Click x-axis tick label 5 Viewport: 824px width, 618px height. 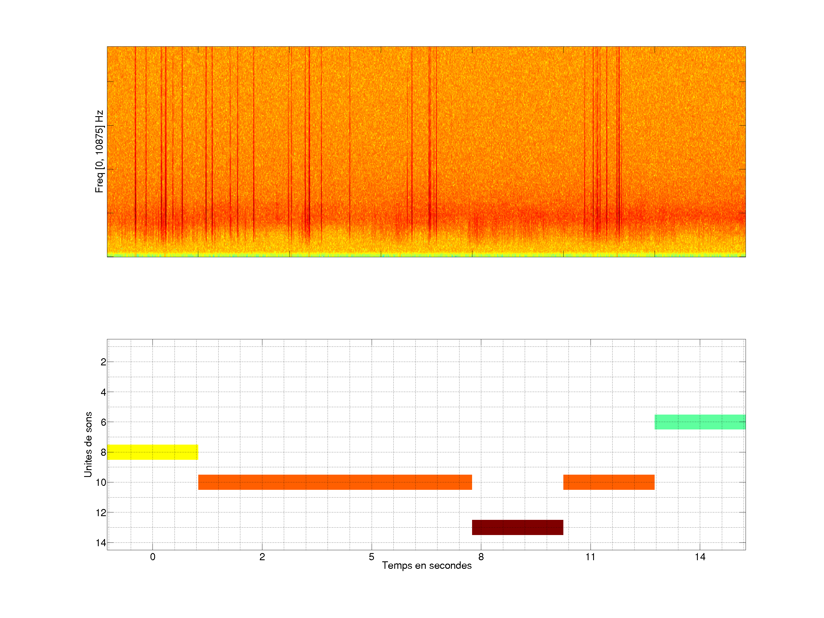[371, 557]
